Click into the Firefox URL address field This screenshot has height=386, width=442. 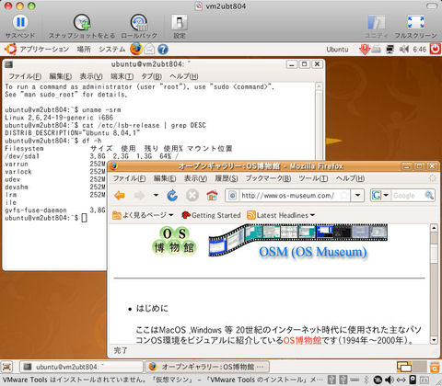[288, 195]
